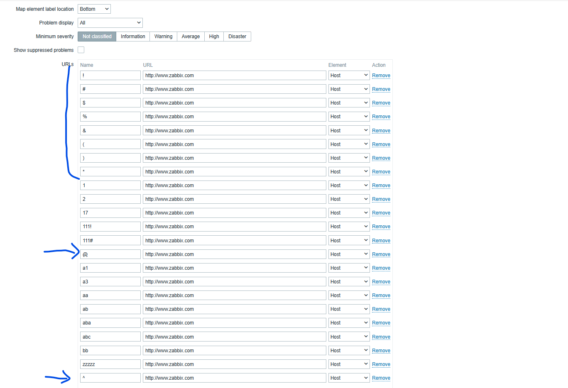Click the URL field in the '%' row
568x388 pixels.
coord(235,117)
